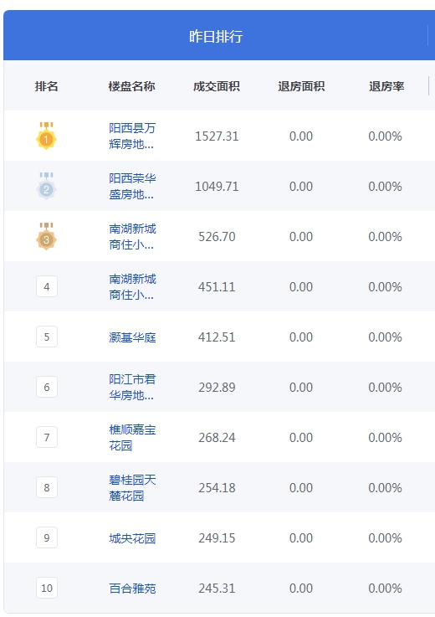Open the 灏基华庭 property link
435x617 pixels.
(132, 337)
